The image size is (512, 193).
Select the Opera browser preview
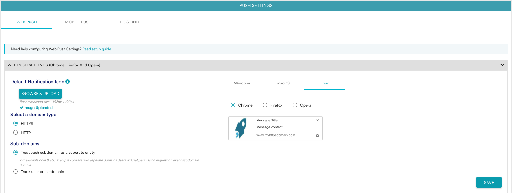pos(295,105)
